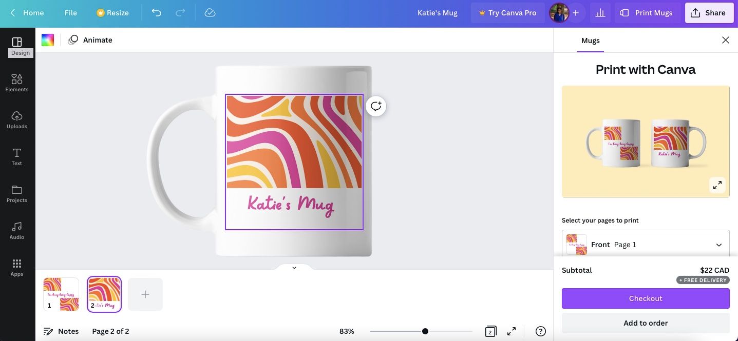Select the page 1 thumbnail

click(61, 294)
